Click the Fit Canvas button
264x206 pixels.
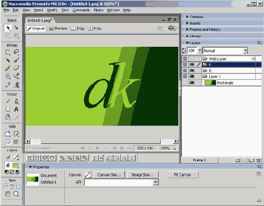coord(183,175)
